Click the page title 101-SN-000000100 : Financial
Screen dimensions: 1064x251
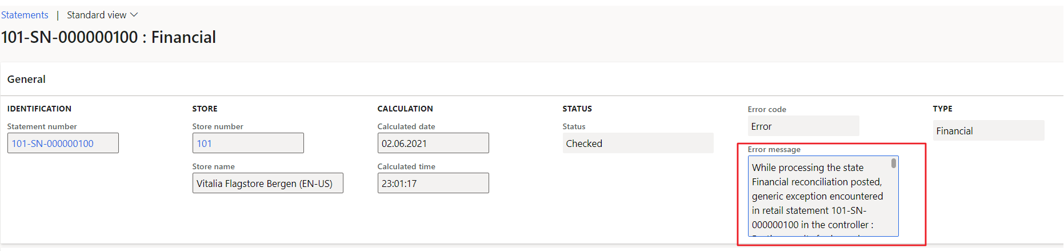click(109, 37)
